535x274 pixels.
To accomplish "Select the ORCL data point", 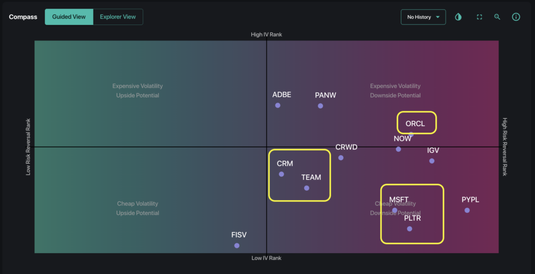I will 411,134.
